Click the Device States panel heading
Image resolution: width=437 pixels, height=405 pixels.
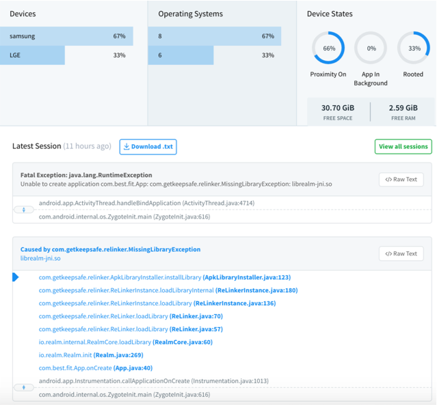(x=330, y=14)
